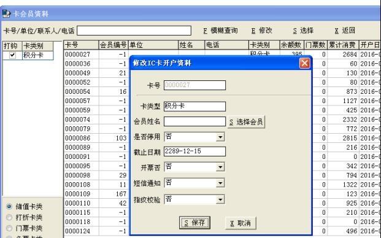Click the 修改 toolbar button
The image size is (381, 238).
click(x=261, y=31)
